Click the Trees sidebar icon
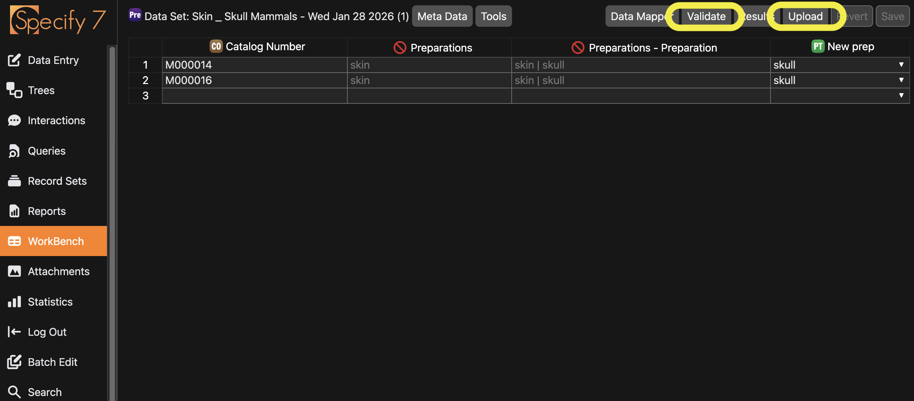Image resolution: width=914 pixels, height=401 pixels. [x=14, y=90]
